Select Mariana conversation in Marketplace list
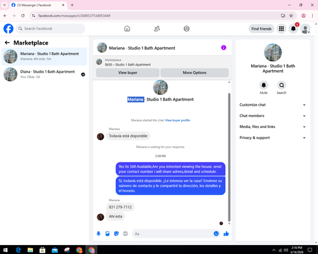Image resolution: width=318 pixels, height=254 pixels. [x=45, y=57]
